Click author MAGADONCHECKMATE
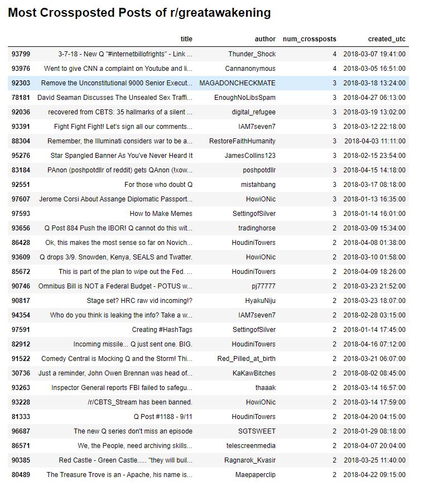424x491 pixels. 237,83
